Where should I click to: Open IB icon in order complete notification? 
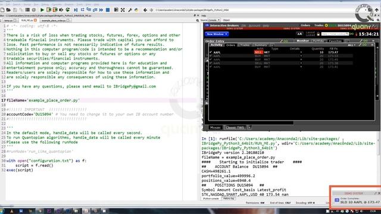[x=337, y=200]
